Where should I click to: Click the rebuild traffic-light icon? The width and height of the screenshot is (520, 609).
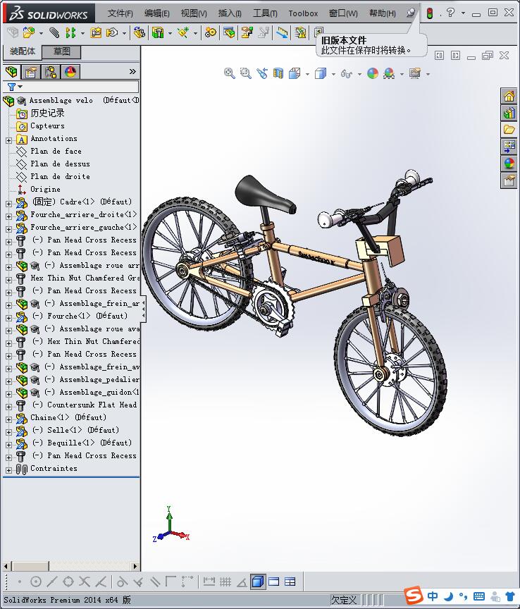point(430,13)
